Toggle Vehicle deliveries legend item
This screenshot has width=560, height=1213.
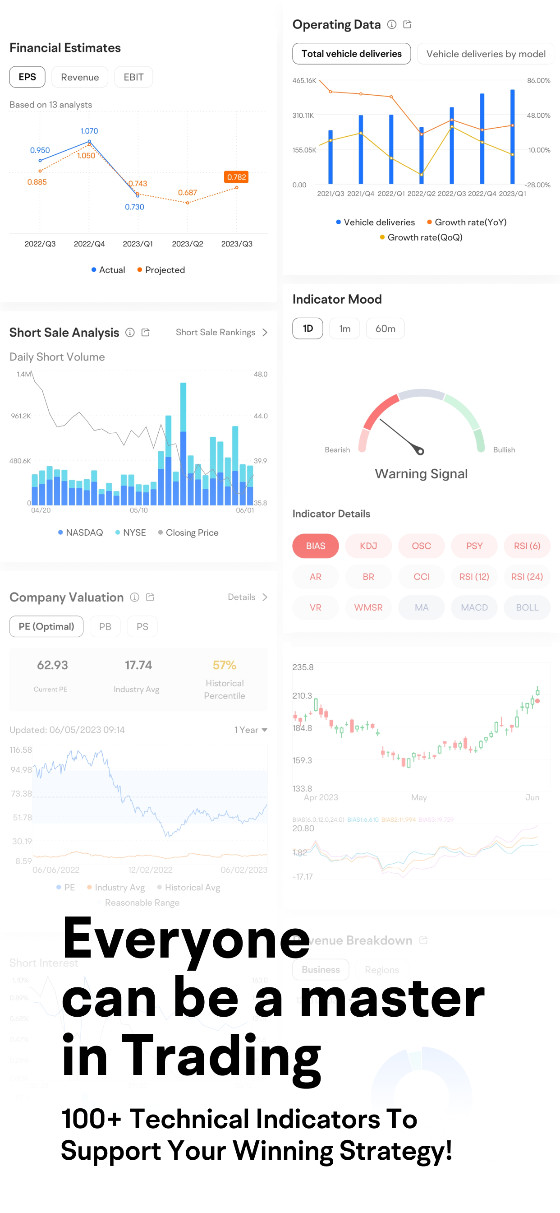(x=376, y=222)
